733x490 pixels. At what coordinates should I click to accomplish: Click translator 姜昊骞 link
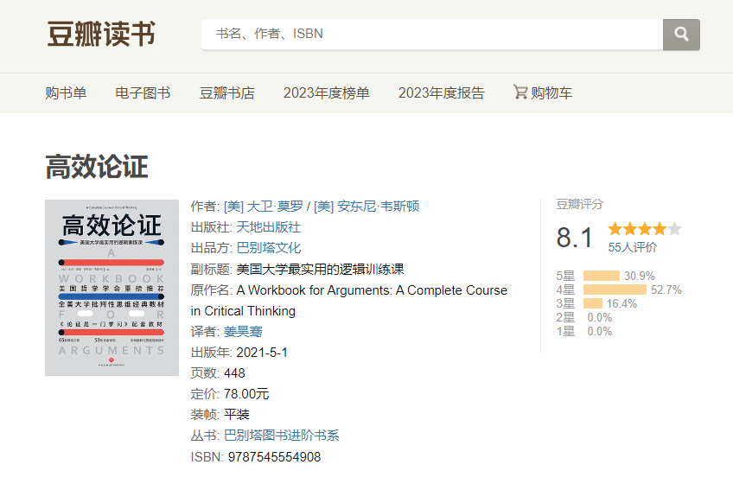click(242, 332)
